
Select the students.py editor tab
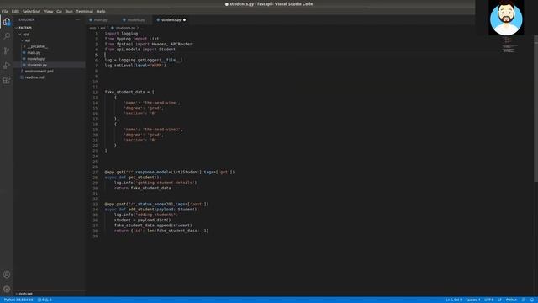[171, 20]
